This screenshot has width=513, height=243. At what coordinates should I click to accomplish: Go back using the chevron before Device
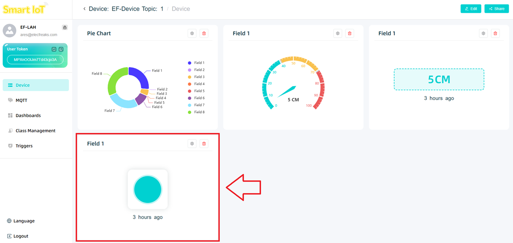[x=84, y=9]
